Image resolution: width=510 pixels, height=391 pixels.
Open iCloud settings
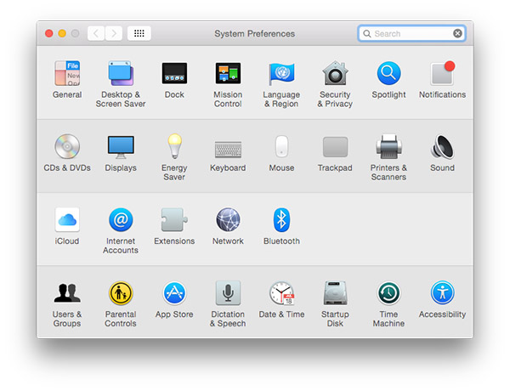(x=67, y=221)
